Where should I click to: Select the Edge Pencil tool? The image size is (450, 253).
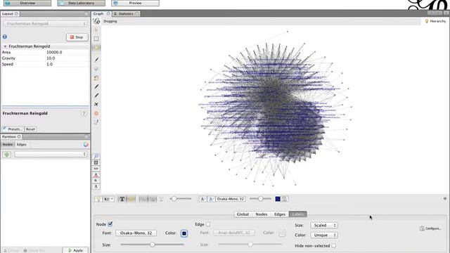[96, 96]
